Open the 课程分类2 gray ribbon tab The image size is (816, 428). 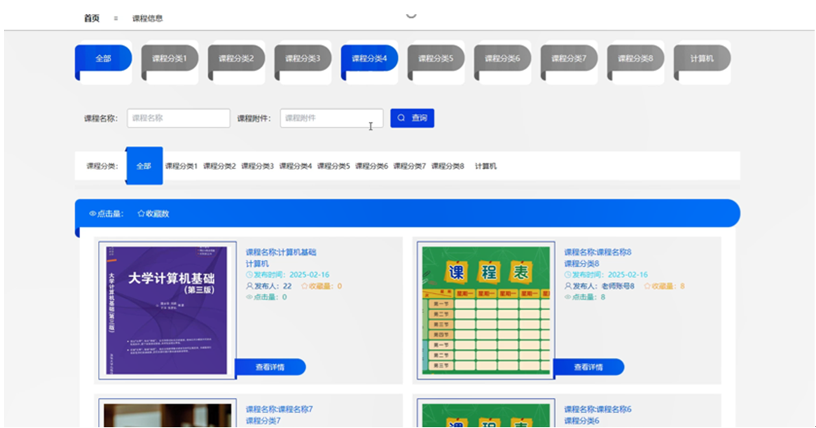point(237,59)
